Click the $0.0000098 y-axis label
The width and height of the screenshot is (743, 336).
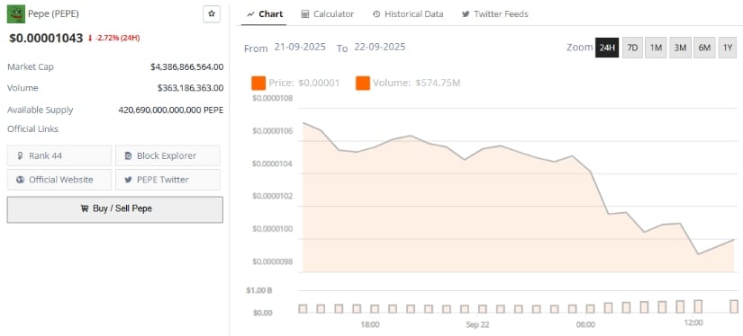pyautogui.click(x=273, y=261)
